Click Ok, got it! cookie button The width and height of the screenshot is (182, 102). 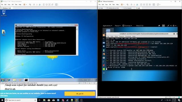pyautogui.click(x=80, y=94)
